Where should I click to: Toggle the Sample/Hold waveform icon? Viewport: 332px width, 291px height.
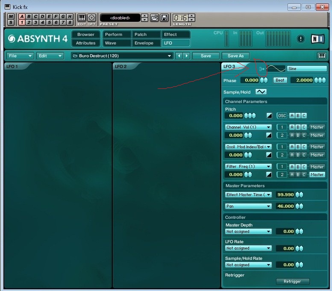tap(261, 92)
